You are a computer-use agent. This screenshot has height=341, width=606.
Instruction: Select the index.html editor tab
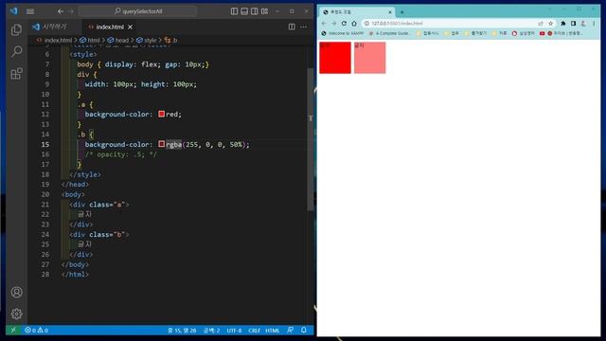pyautogui.click(x=110, y=27)
